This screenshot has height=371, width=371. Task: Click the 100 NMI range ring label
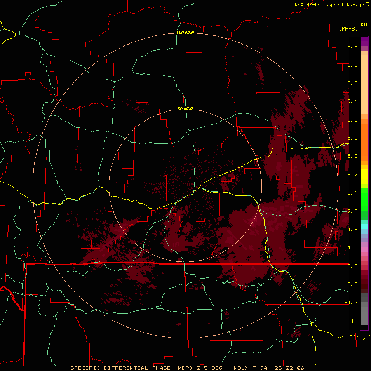pos(185,33)
